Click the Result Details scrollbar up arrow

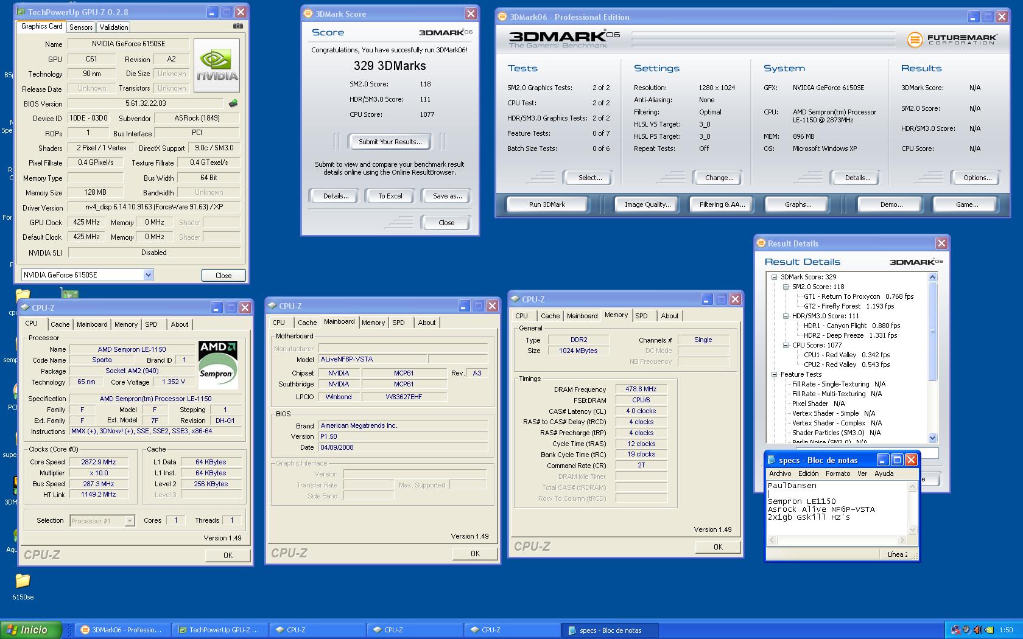click(932, 278)
